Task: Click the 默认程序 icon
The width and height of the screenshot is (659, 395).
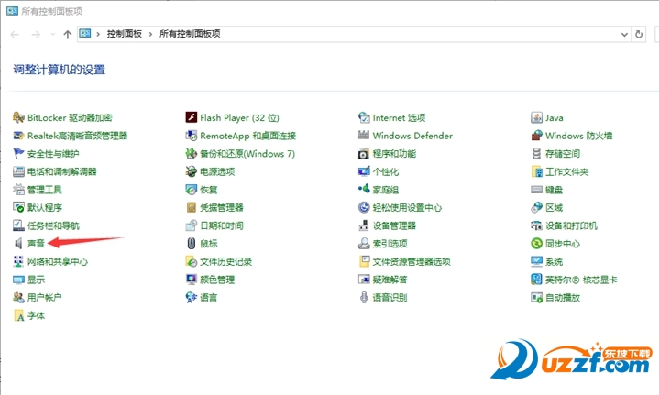Action: click(x=18, y=208)
